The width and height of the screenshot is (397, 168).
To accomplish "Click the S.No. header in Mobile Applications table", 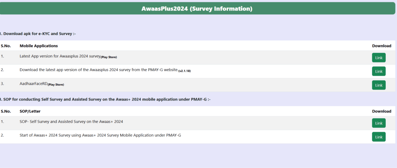I will pos(5,46).
